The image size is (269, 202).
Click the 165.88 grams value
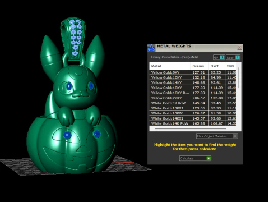click(x=198, y=123)
